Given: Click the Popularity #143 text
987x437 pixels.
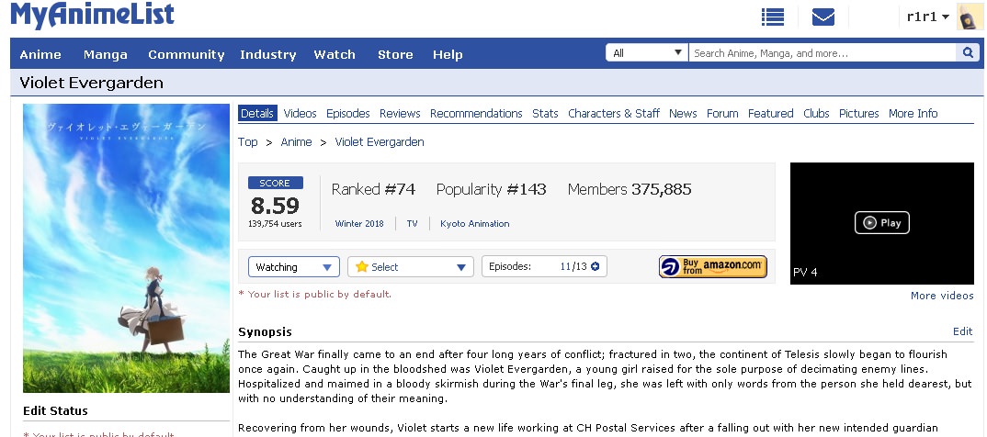Looking at the screenshot, I should 491,189.
